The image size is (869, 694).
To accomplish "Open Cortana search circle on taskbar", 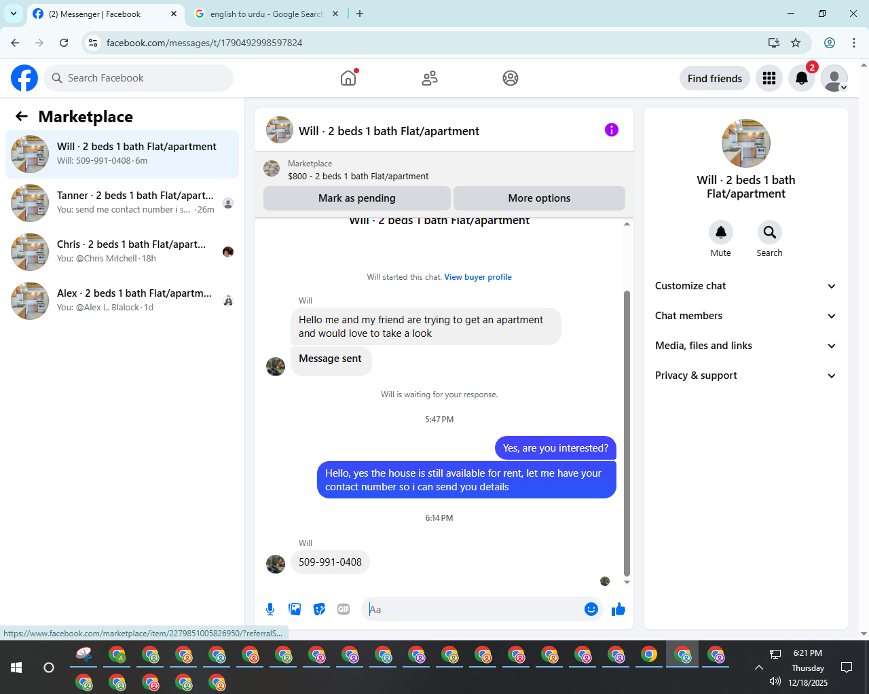I will [49, 668].
